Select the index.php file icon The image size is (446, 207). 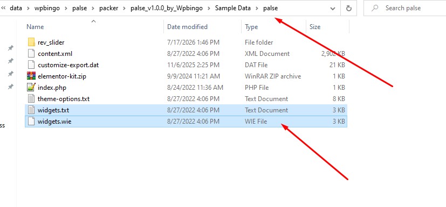coord(31,88)
